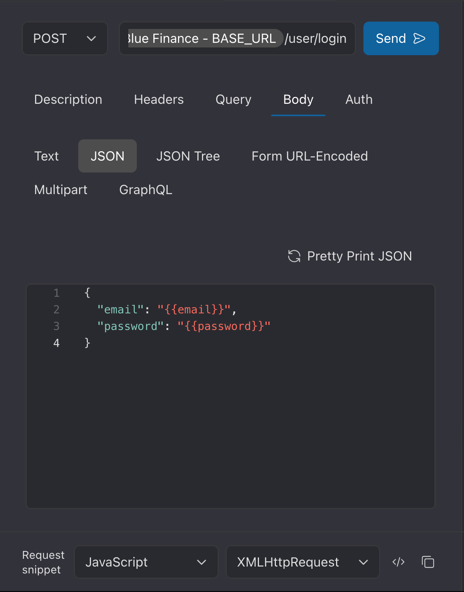Click the Send button
The width and height of the screenshot is (464, 592).
[x=401, y=39]
